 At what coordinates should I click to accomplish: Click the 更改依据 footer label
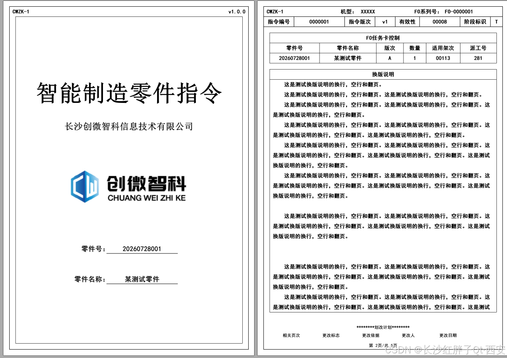(x=371, y=336)
